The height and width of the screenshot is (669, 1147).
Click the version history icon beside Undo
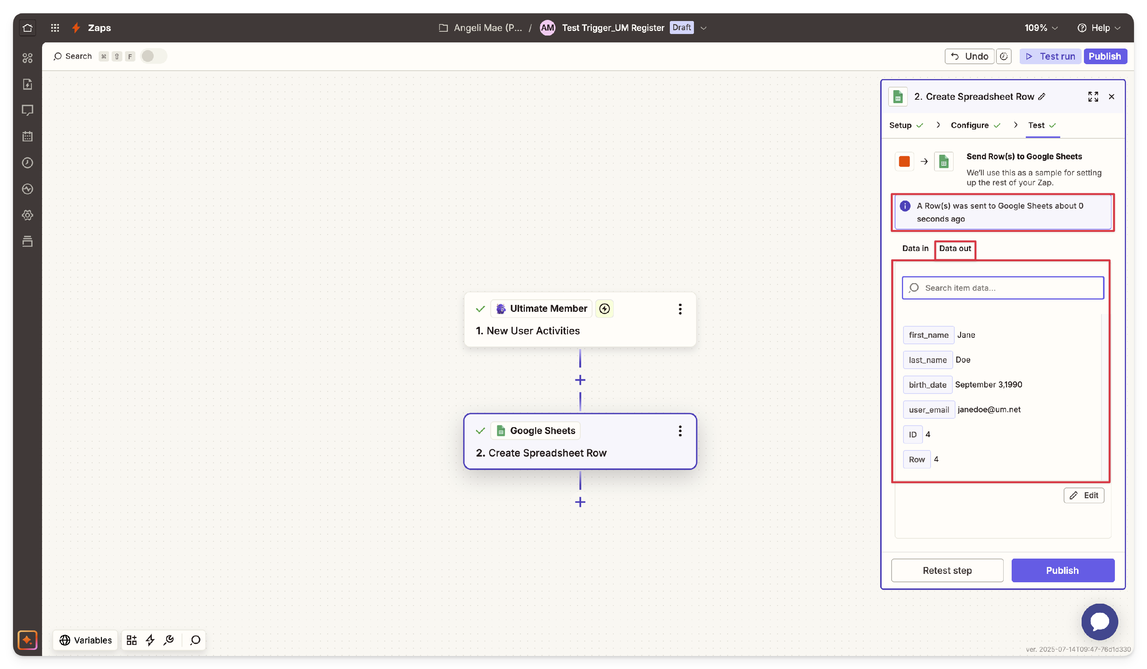point(1004,57)
